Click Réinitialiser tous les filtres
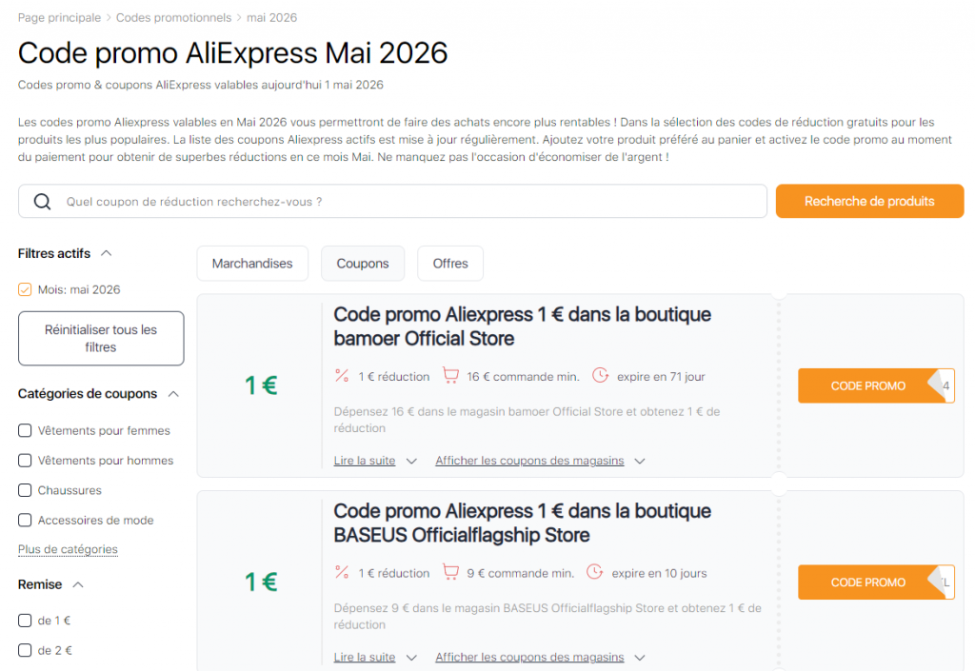The image size is (975, 671). click(100, 338)
